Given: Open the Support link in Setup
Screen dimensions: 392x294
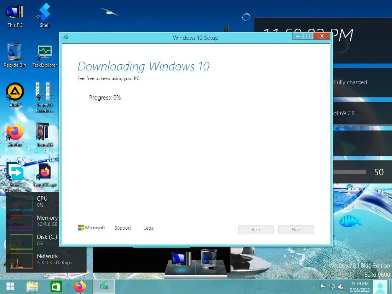Looking at the screenshot, I should (123, 228).
